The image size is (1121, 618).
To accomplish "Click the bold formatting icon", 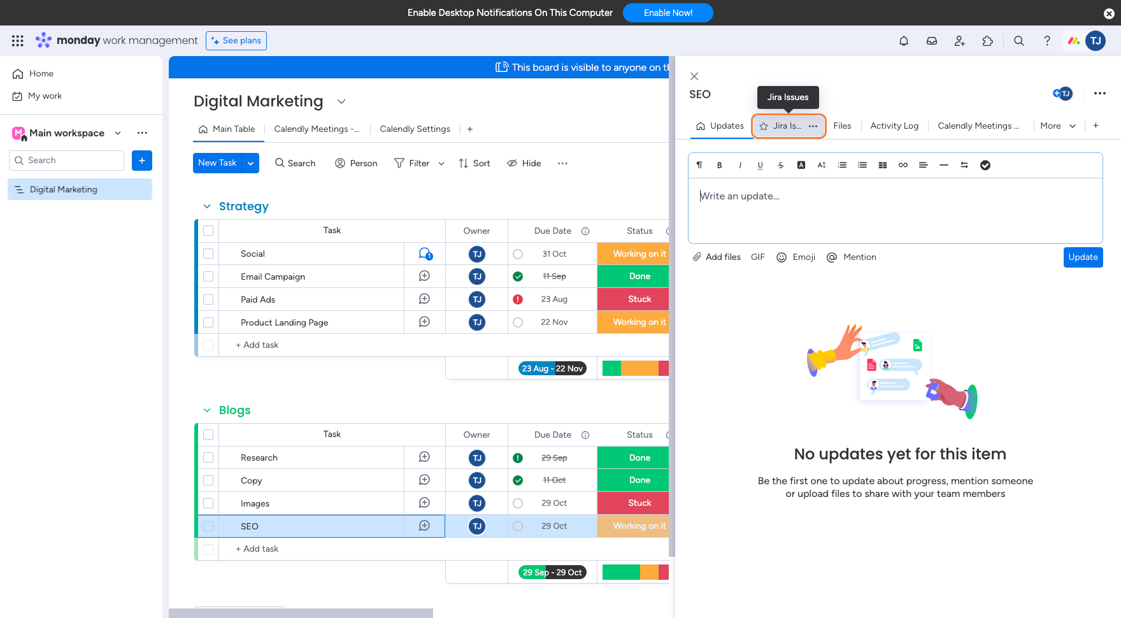I will pos(720,165).
